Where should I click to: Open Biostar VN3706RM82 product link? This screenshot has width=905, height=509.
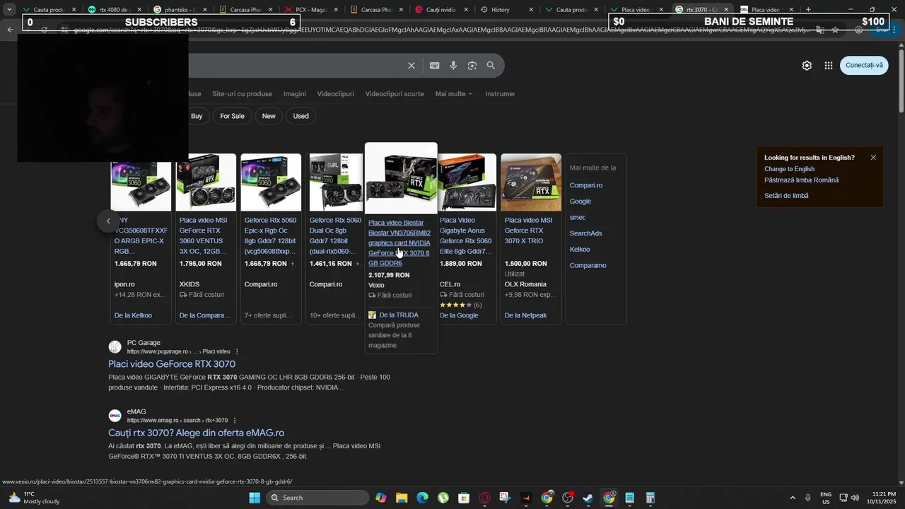399,242
